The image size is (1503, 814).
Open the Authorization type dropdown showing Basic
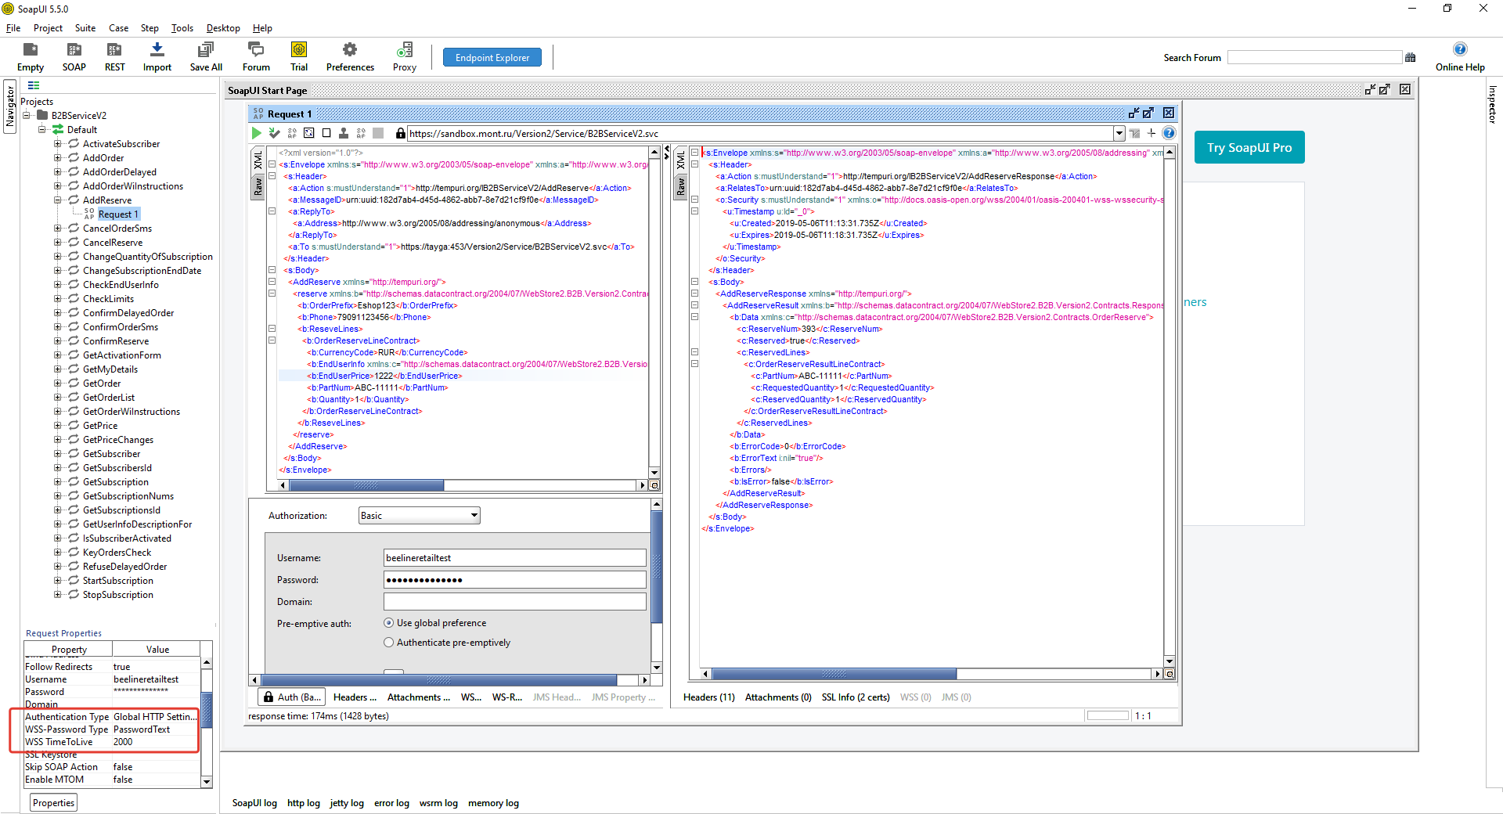(x=419, y=516)
